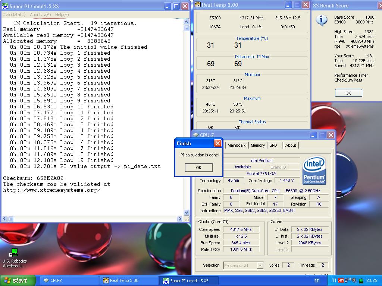Click the Multiplier field x 12.5

(x=241, y=236)
